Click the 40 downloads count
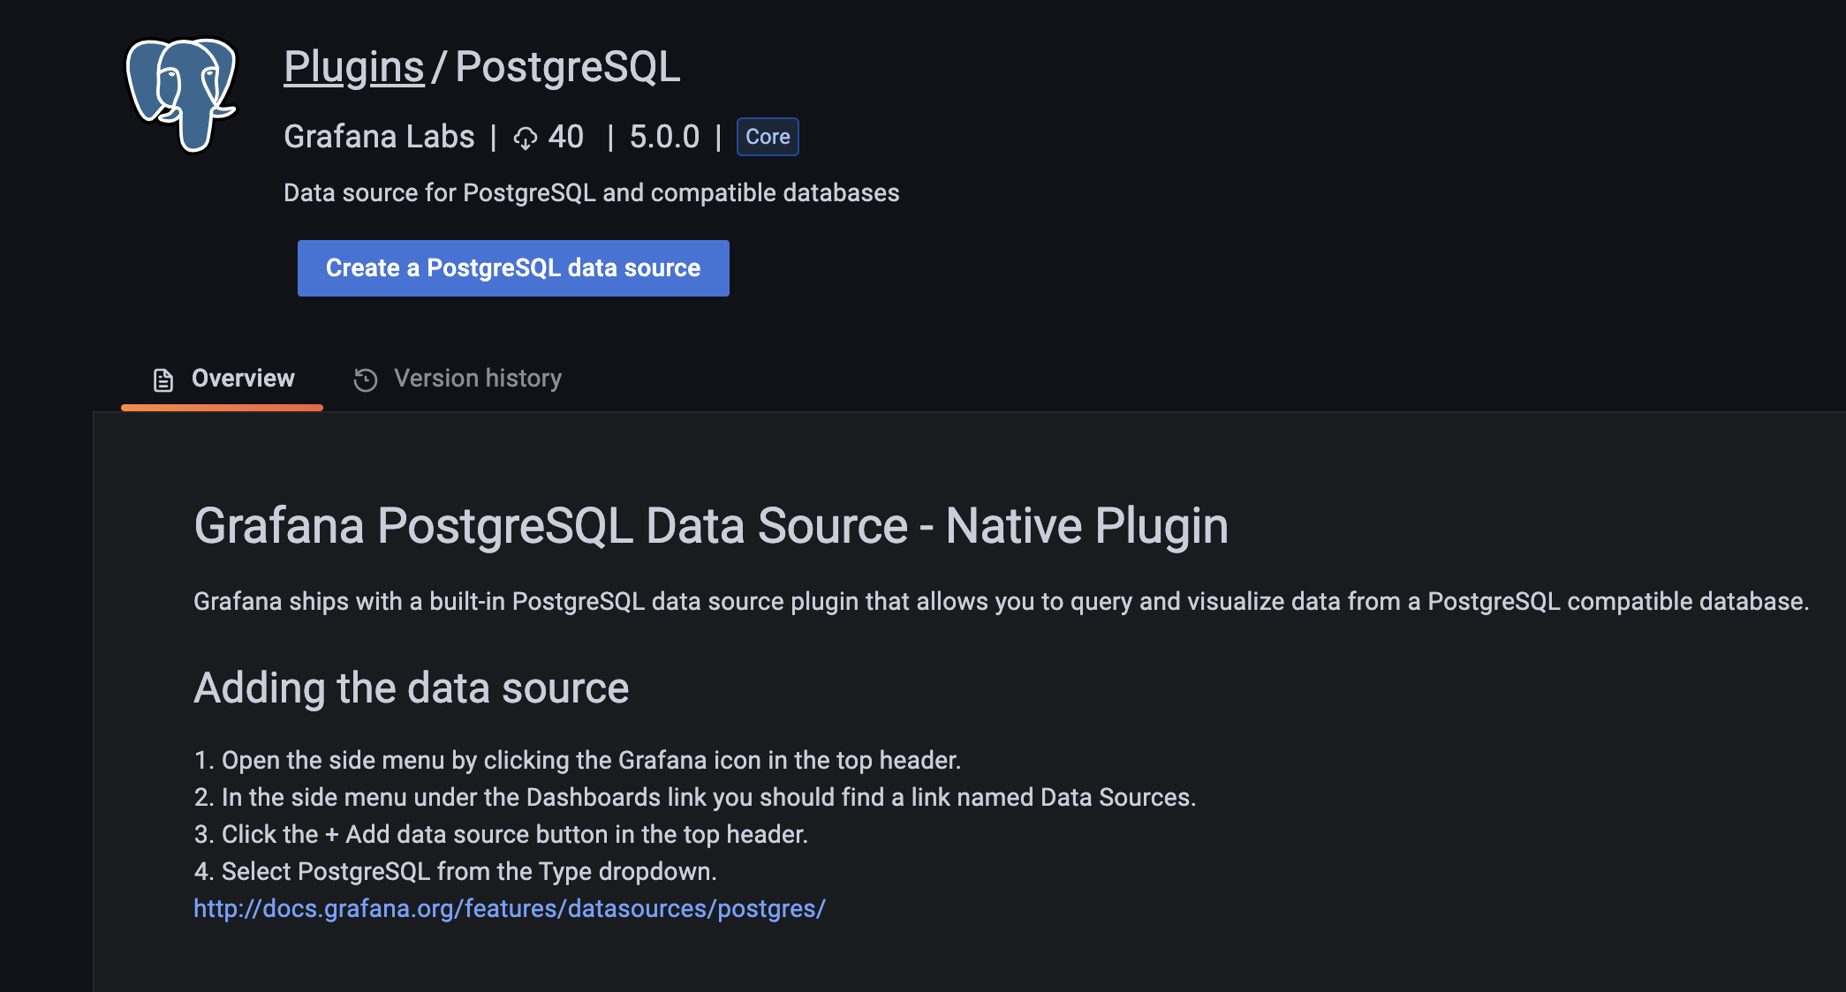 click(565, 137)
